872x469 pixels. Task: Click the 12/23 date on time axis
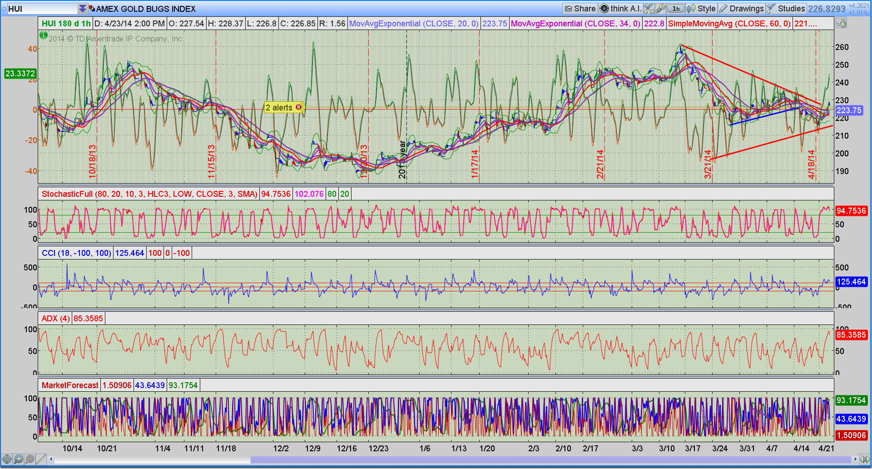[x=378, y=449]
